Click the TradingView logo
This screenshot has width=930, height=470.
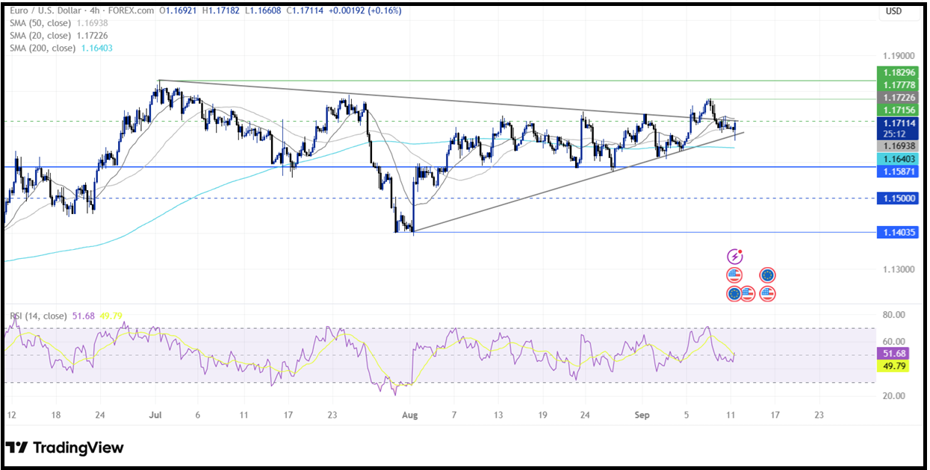click(65, 448)
